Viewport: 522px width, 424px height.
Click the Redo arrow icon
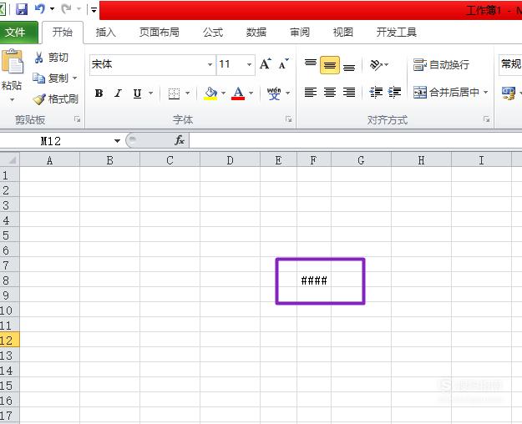click(66, 8)
